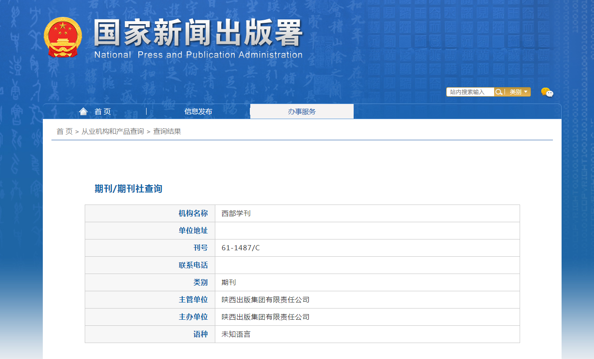Click the 查询结果 breadcrumb item

click(x=167, y=132)
